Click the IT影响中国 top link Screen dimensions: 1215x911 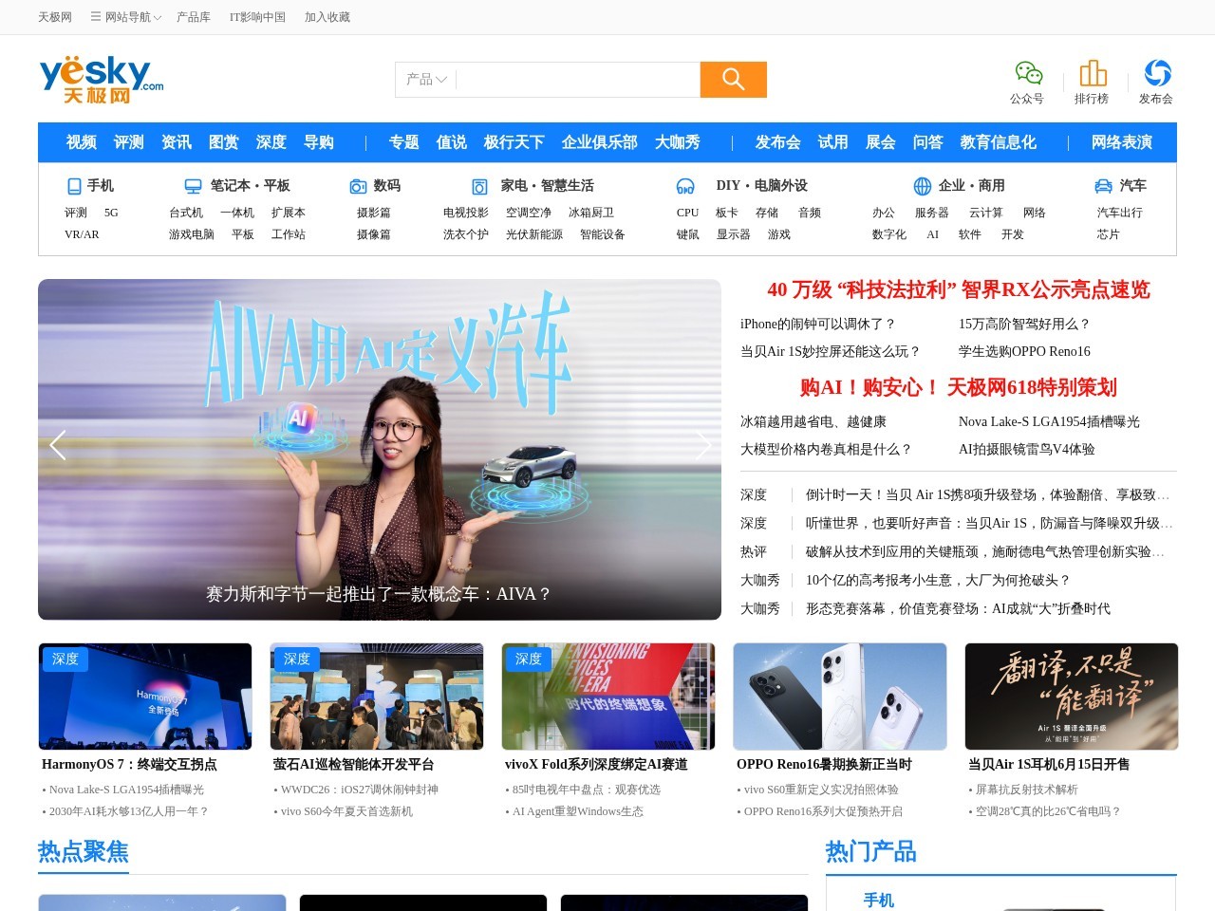click(257, 17)
